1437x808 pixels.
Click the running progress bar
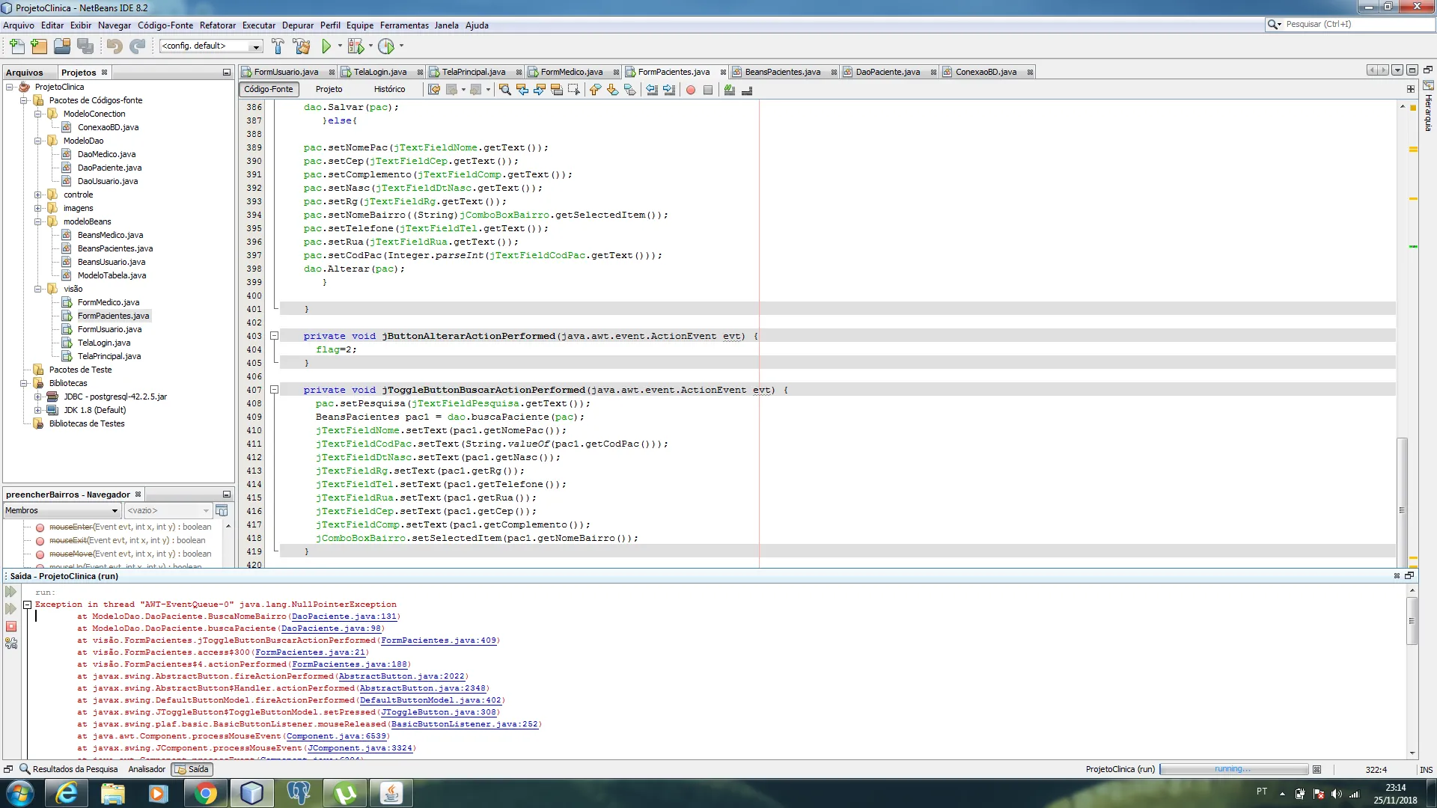point(1233,769)
